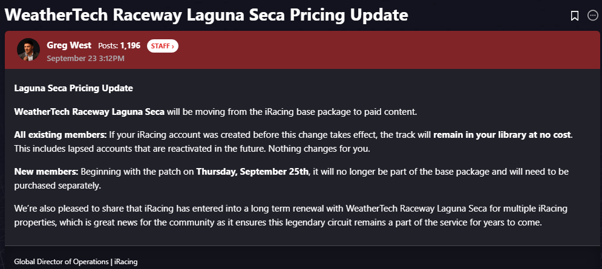Viewport: 602px width, 269px height.
Task: Click the STAFF badge
Action: (162, 46)
